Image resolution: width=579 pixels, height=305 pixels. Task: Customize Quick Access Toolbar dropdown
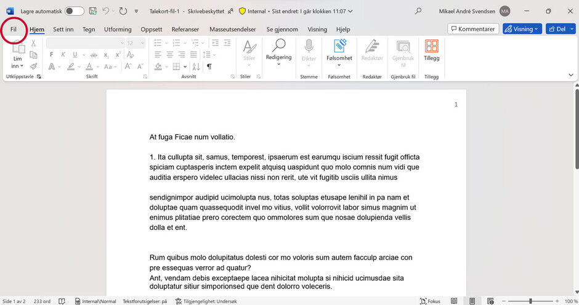click(136, 11)
